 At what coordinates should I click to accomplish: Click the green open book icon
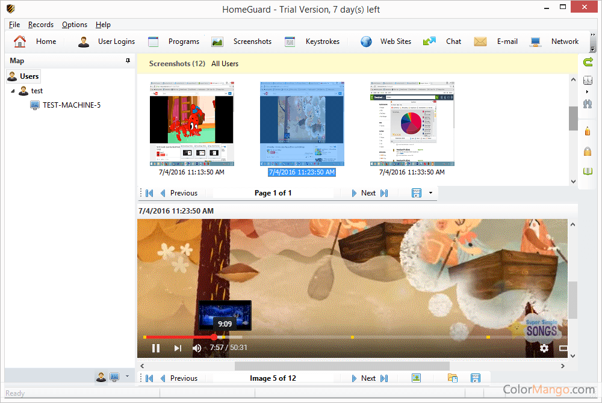point(588,172)
